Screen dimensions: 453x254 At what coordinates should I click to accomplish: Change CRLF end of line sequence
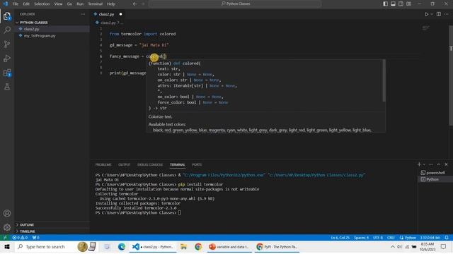tap(391, 238)
